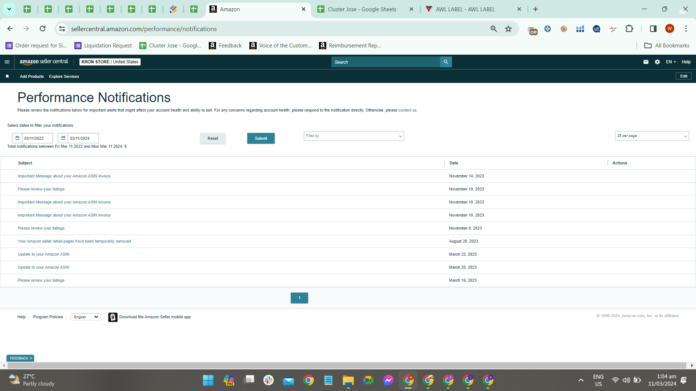This screenshot has width=696, height=391.
Task: Open the buyer messages envelope icon
Action: point(646,62)
